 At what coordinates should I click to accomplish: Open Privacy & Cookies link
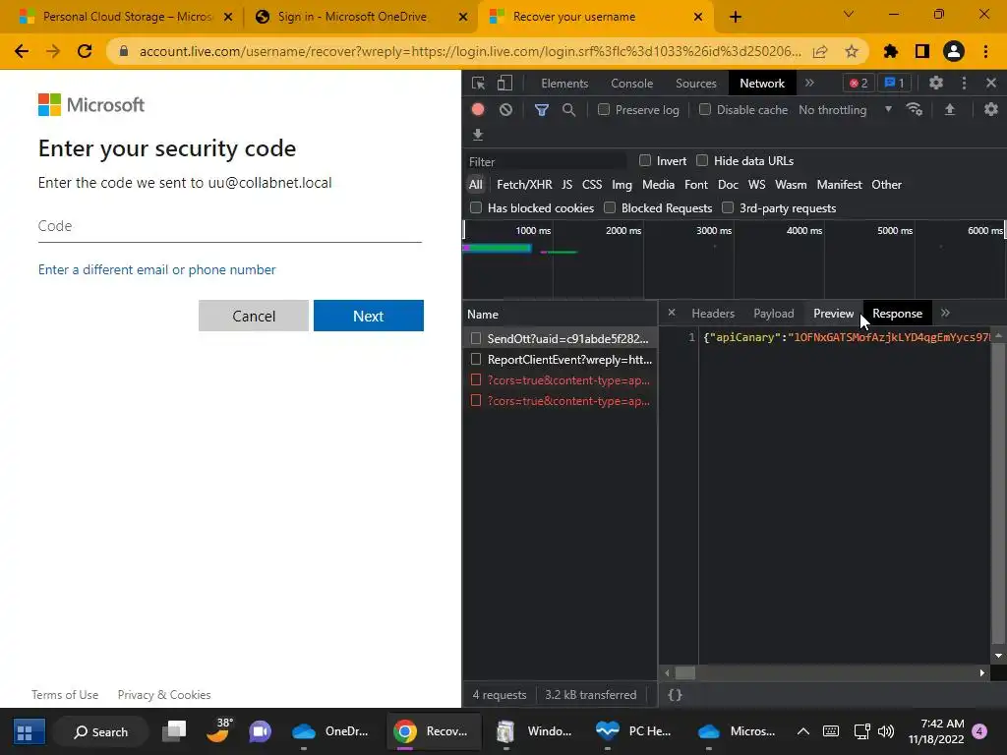pyautogui.click(x=164, y=695)
